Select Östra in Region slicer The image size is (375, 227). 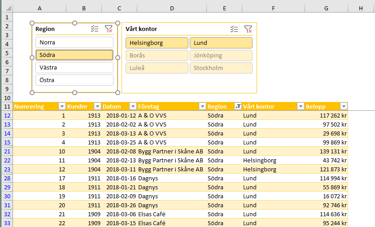tap(74, 80)
